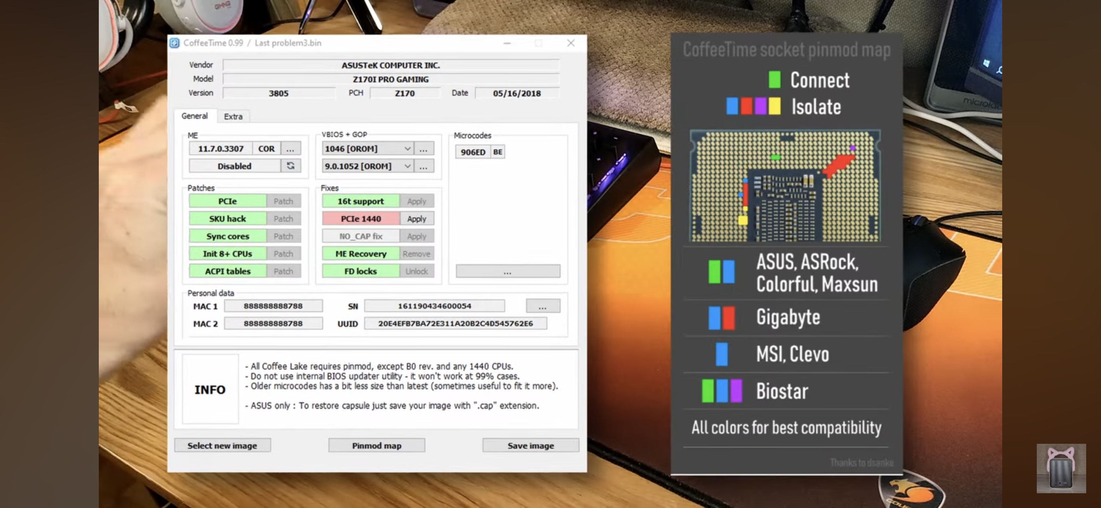
Task: Toggle the SKU hack patch
Action: pyautogui.click(x=227, y=218)
